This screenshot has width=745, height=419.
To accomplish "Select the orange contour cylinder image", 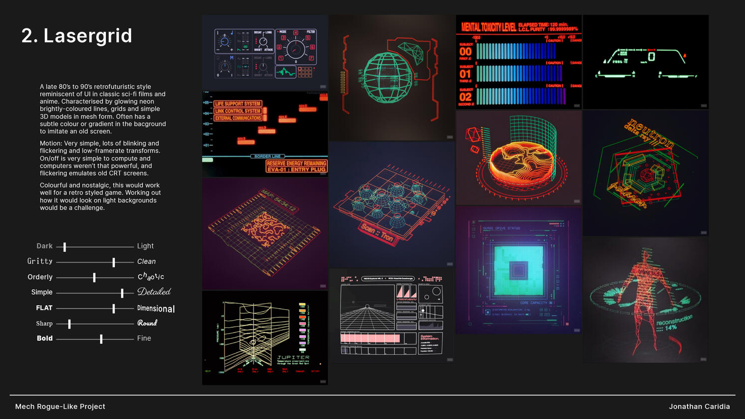I will click(x=518, y=157).
